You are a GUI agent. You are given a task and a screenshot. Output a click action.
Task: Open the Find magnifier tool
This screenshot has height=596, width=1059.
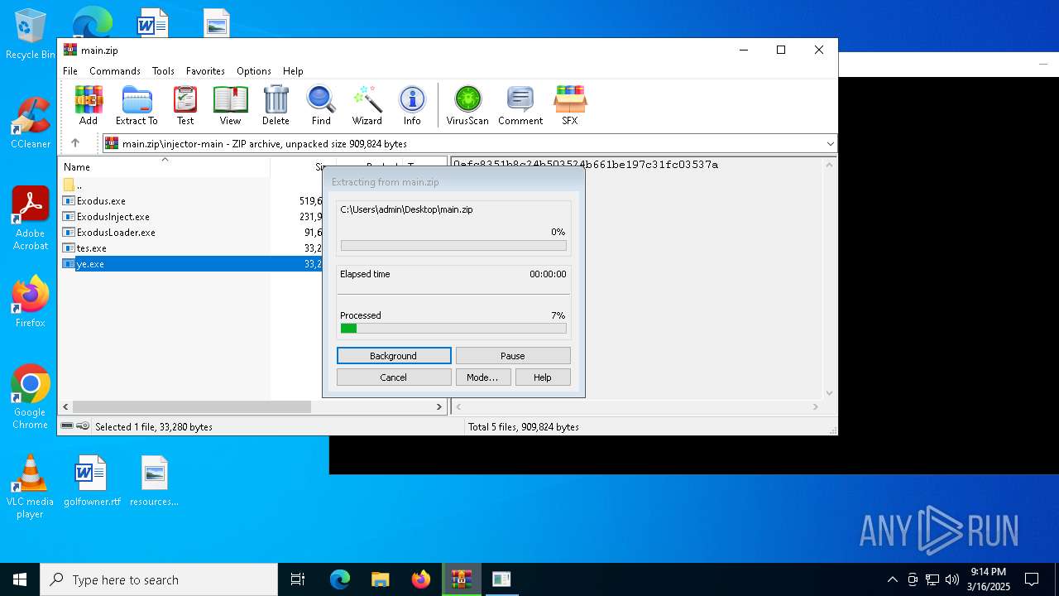pyautogui.click(x=321, y=105)
